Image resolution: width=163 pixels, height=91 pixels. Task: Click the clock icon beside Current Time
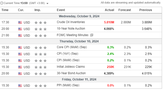2,3
